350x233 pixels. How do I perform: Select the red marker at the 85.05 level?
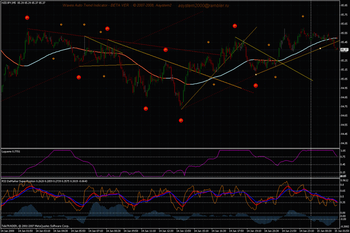pyautogui.click(x=79, y=77)
